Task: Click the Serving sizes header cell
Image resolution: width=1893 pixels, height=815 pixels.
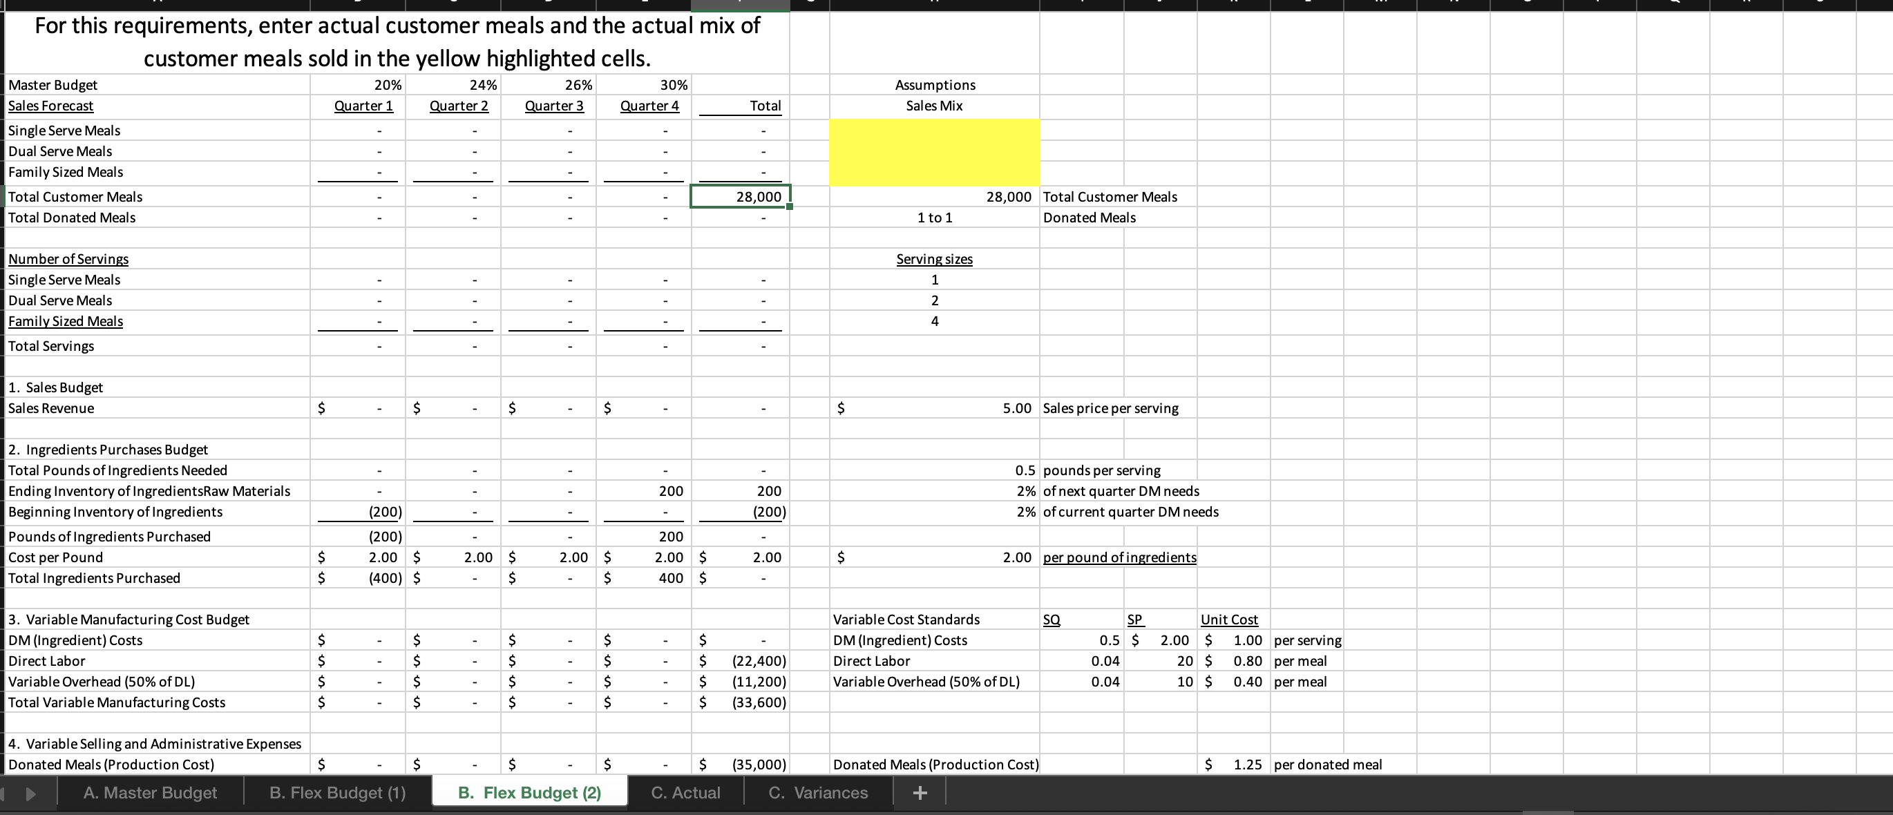Action: click(934, 259)
